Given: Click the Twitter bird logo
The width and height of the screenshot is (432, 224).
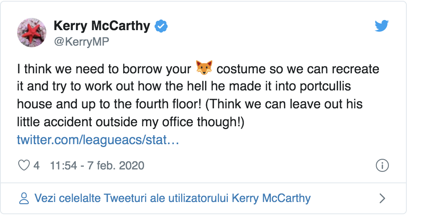Looking at the screenshot, I should (382, 26).
